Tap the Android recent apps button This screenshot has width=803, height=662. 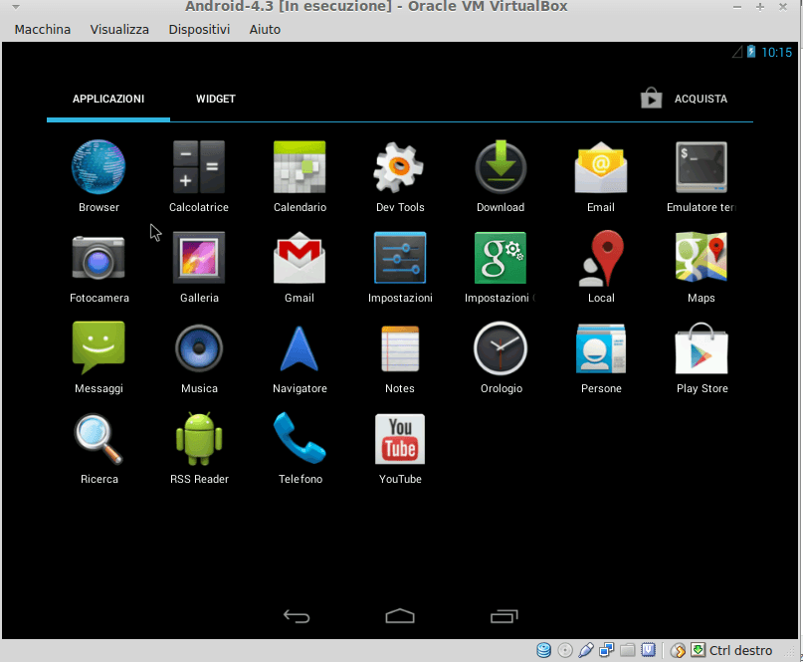tap(503, 616)
